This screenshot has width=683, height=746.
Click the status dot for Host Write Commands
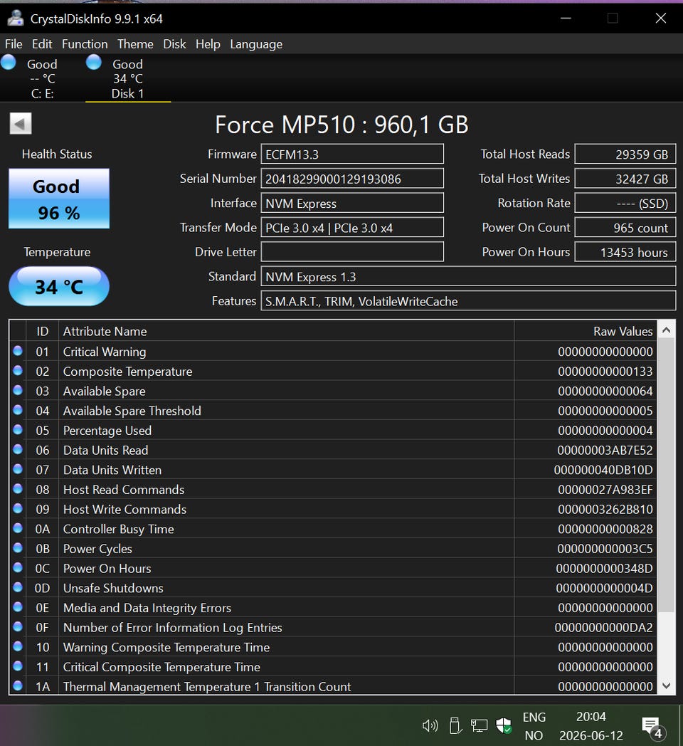click(x=18, y=508)
